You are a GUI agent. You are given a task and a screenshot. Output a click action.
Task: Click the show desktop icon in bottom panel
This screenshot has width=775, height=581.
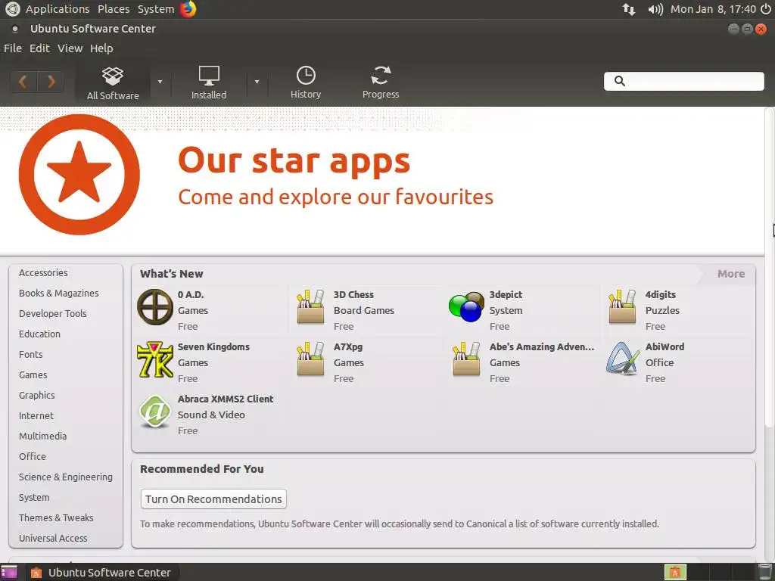point(9,573)
